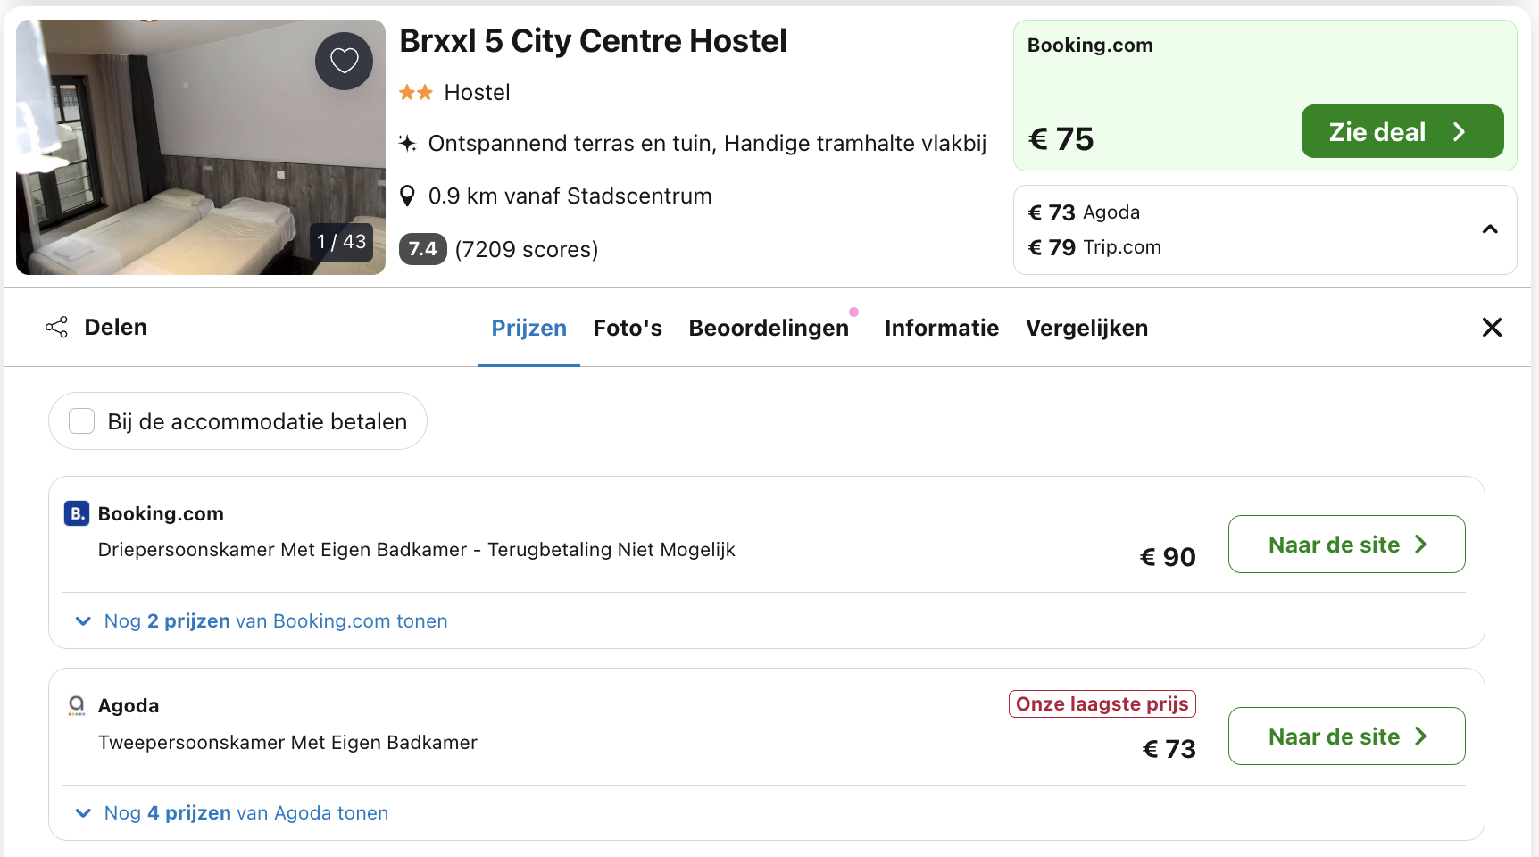The height and width of the screenshot is (857, 1539).
Task: Click the Booking.com logo icon
Action: coord(76,513)
